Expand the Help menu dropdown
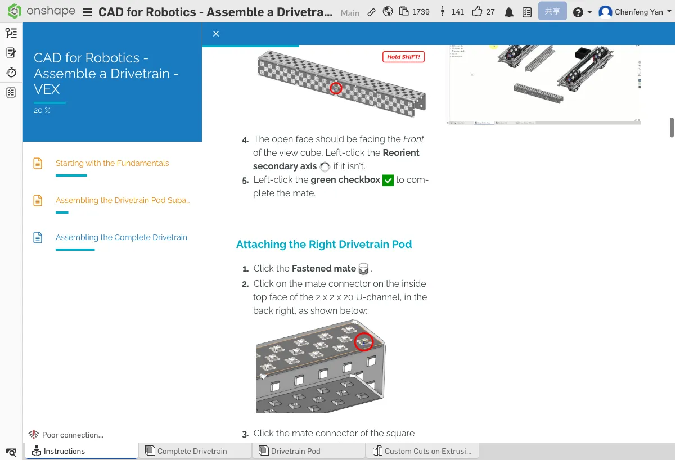 tap(582, 12)
